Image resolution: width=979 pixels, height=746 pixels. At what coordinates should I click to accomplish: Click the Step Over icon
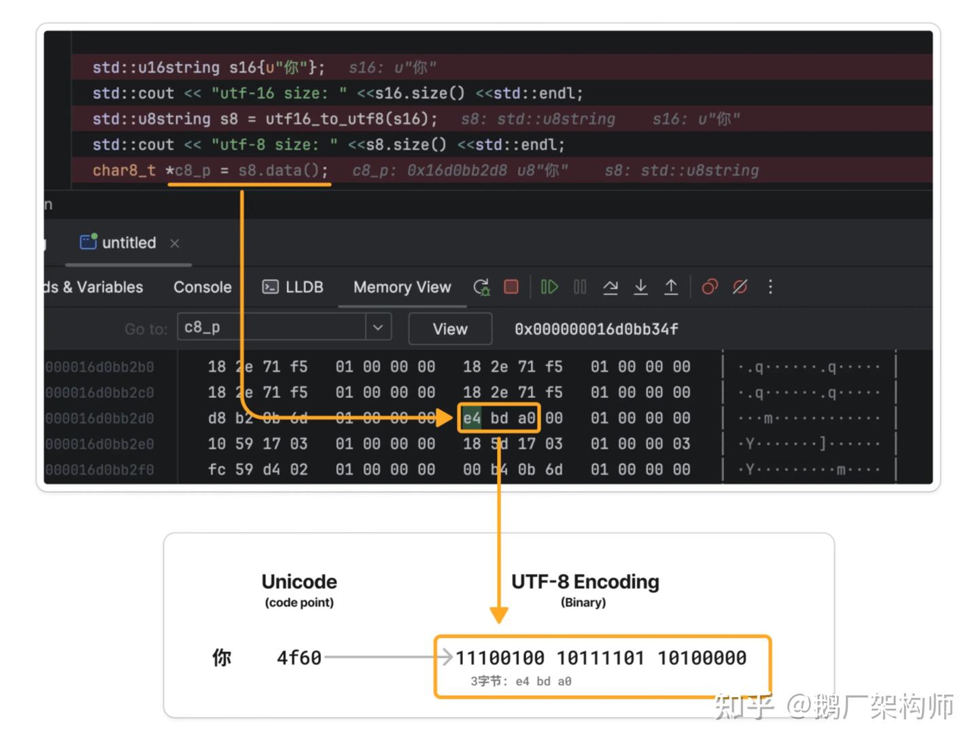click(611, 286)
